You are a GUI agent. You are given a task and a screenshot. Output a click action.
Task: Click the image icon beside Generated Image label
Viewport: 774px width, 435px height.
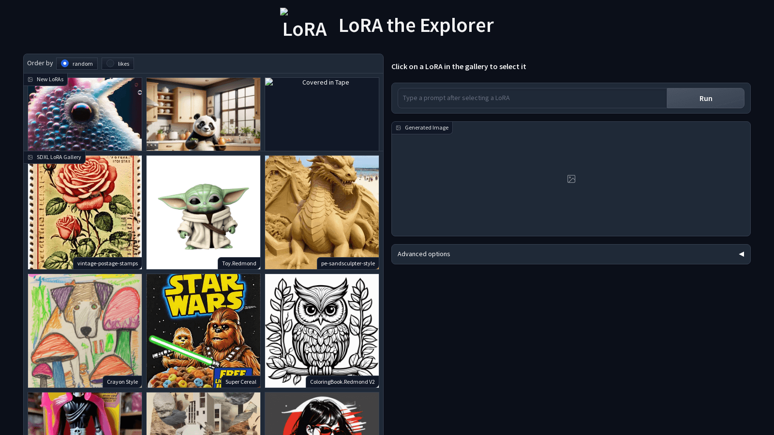click(399, 128)
